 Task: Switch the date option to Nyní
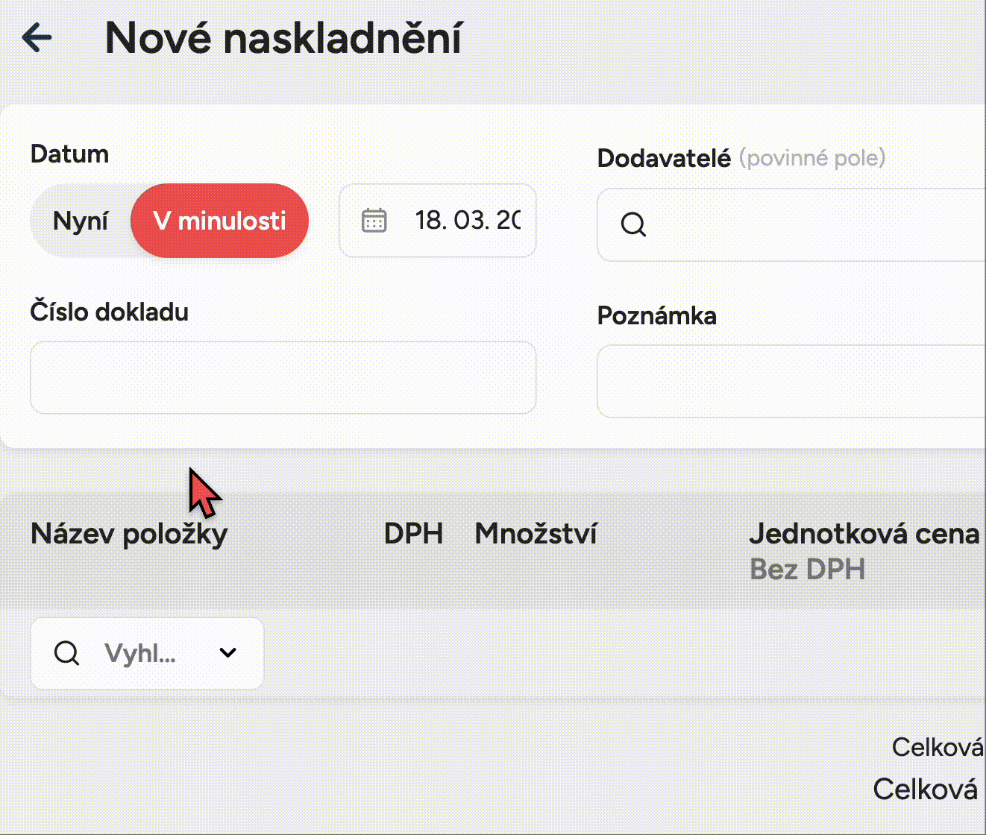pyautogui.click(x=81, y=221)
